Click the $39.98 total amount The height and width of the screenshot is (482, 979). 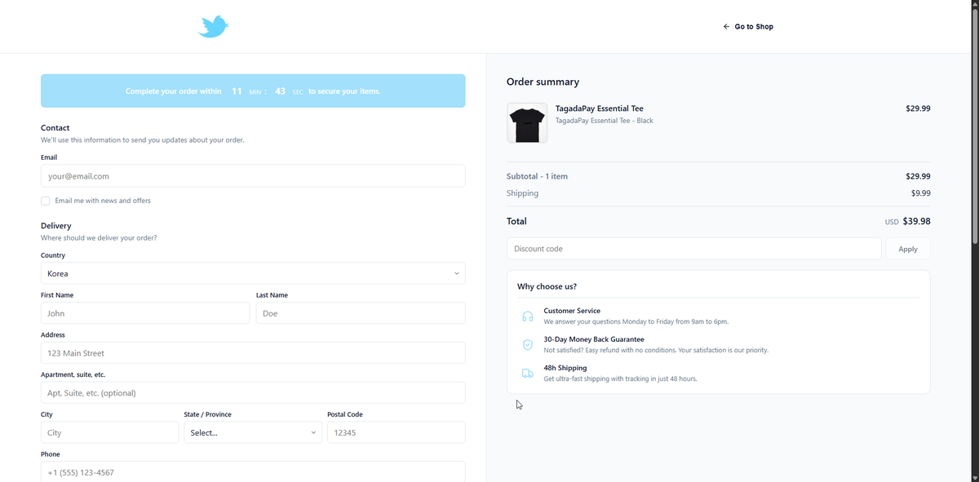(x=917, y=221)
